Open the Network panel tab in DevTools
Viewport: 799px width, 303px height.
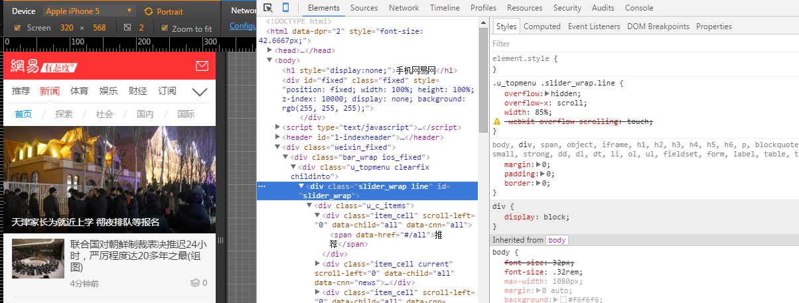[404, 8]
